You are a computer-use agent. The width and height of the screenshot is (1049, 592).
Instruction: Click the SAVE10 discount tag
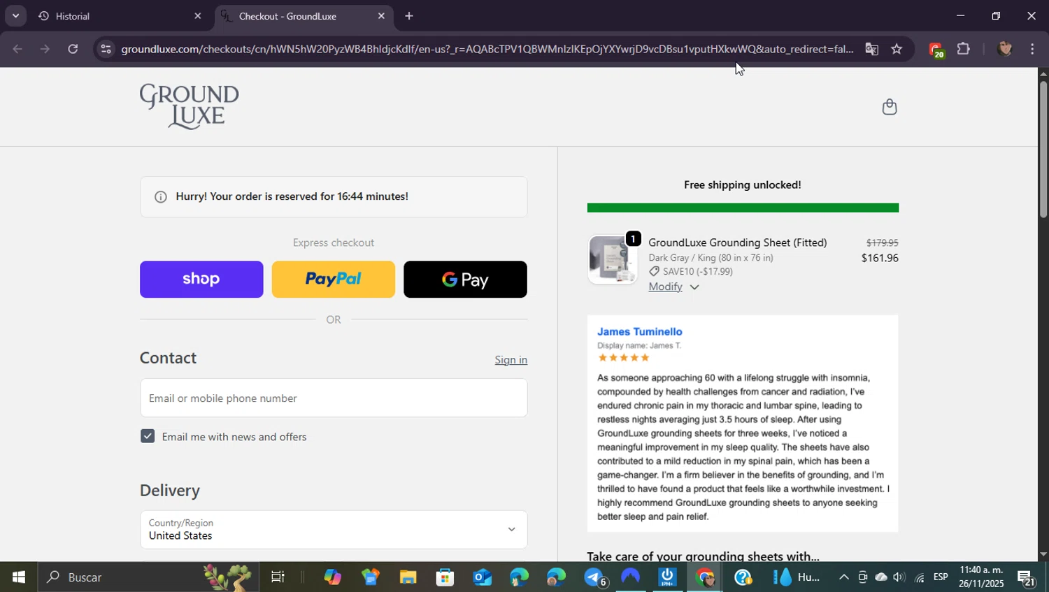[x=691, y=271]
